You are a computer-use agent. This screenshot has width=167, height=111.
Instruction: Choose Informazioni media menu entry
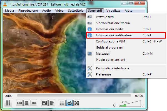coord(126,29)
